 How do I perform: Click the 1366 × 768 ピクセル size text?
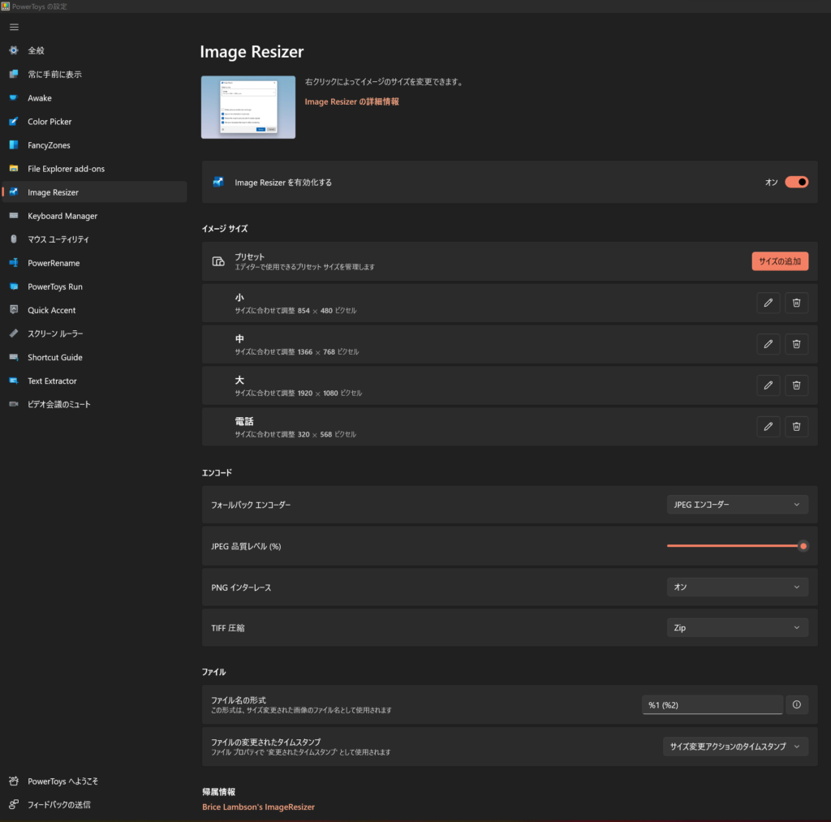328,352
